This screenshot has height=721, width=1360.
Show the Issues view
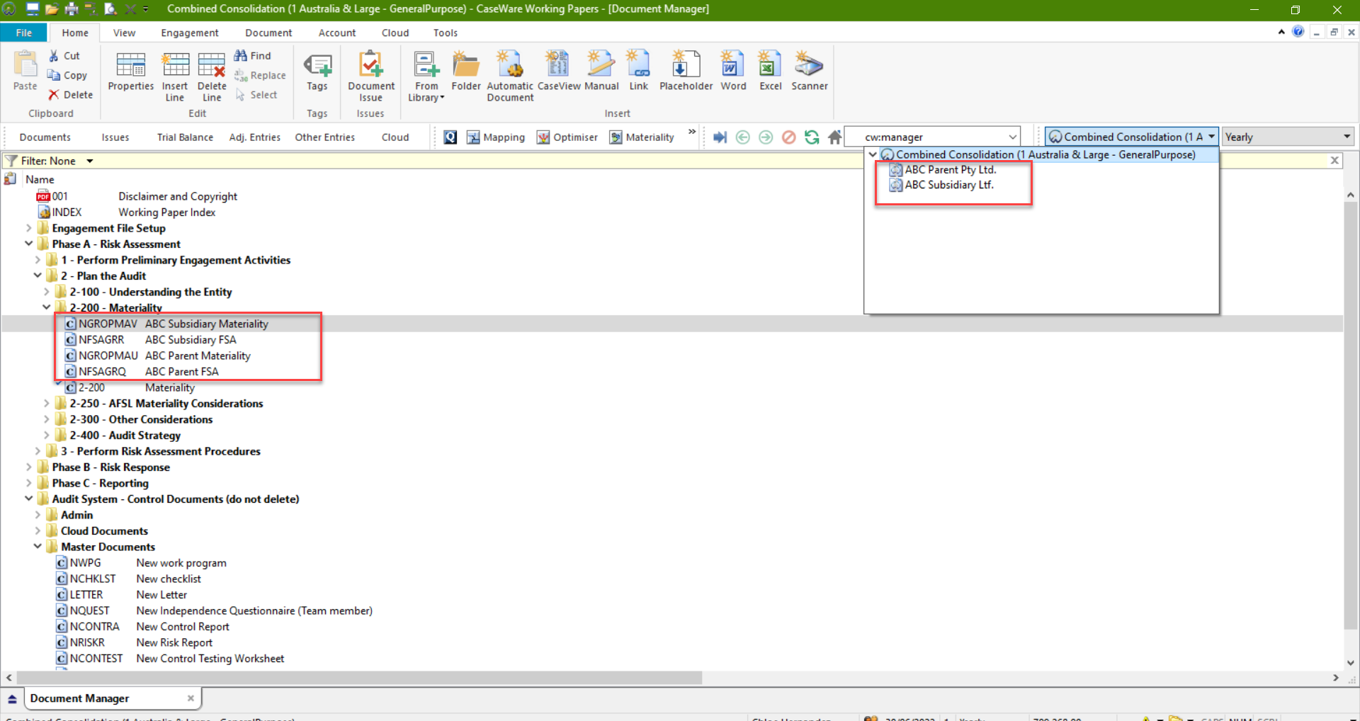[115, 137]
